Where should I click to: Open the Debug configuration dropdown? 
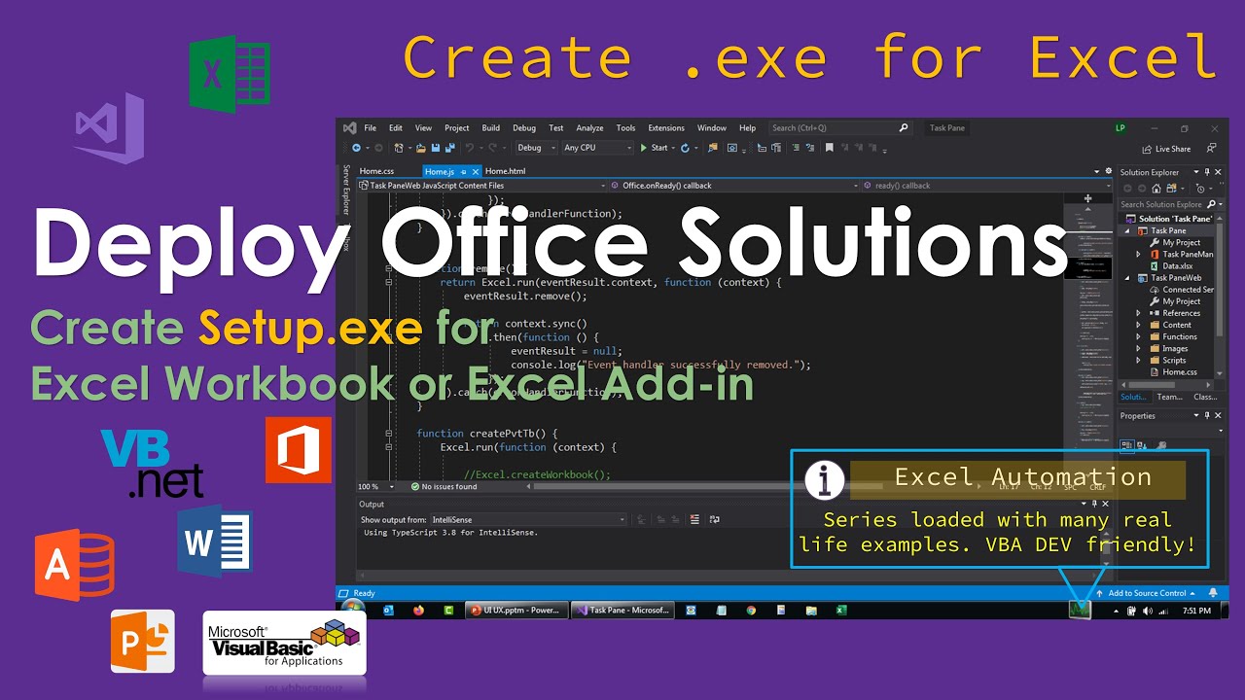point(535,148)
